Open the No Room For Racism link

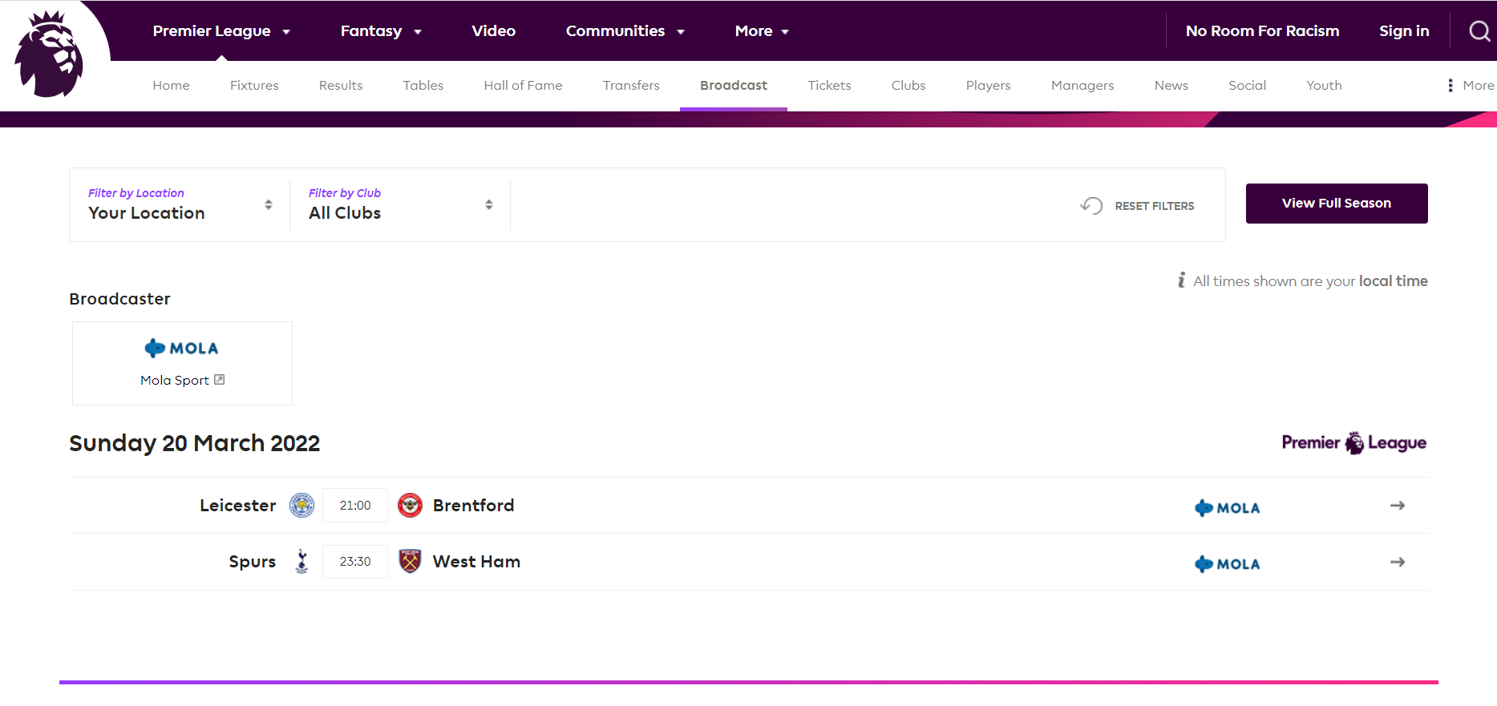(x=1263, y=31)
